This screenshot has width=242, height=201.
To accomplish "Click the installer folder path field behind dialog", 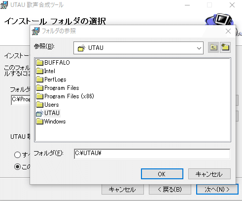I will click(21, 100).
